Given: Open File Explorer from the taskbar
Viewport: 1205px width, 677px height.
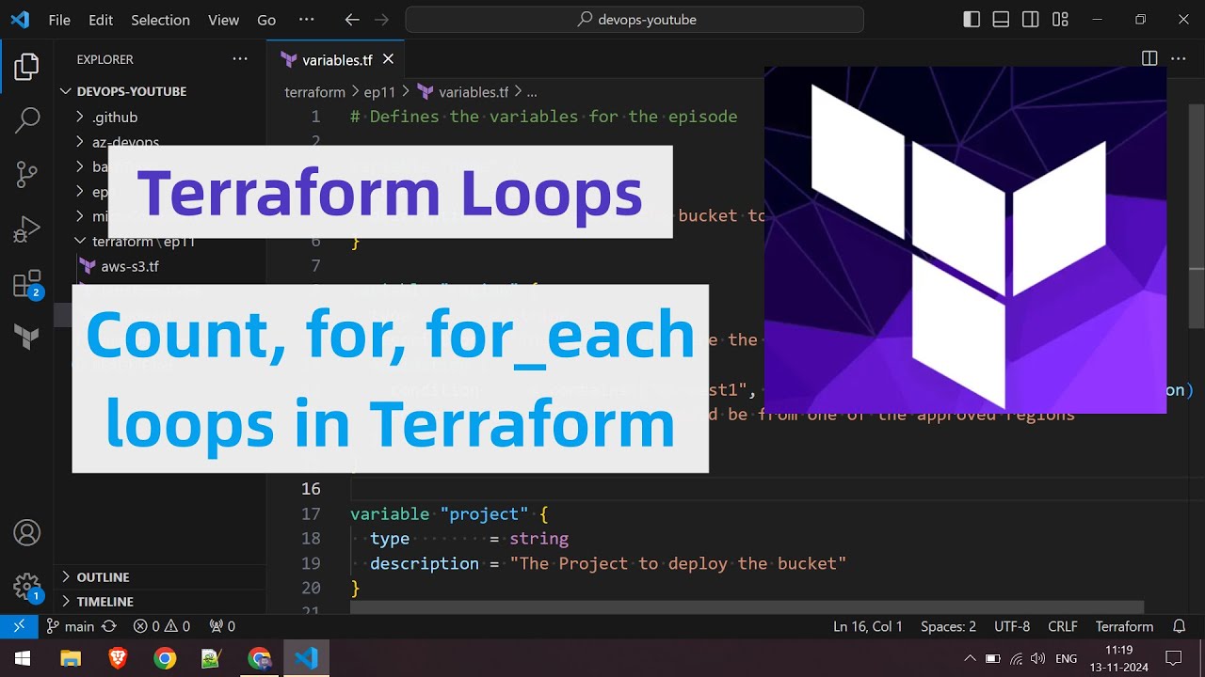Looking at the screenshot, I should 71,658.
